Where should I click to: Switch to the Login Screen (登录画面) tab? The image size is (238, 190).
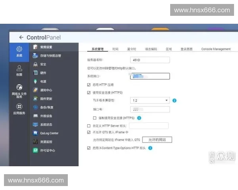pos(186,49)
